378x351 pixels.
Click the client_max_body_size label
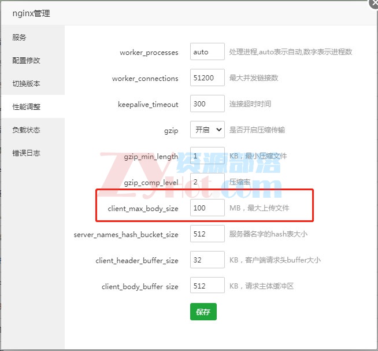(143, 209)
